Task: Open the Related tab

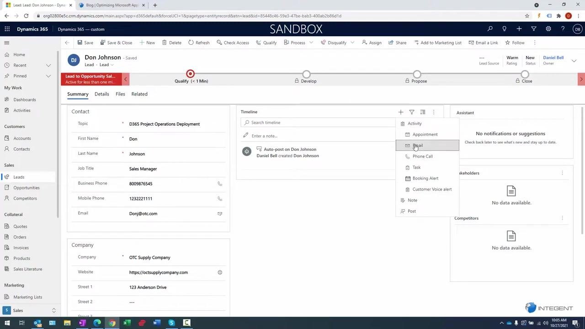Action: coord(139,94)
